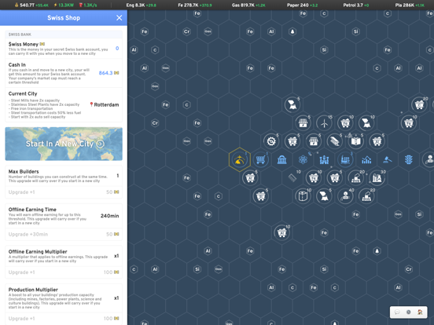
Task: Select the chemical plant level 30
Action: (377, 177)
